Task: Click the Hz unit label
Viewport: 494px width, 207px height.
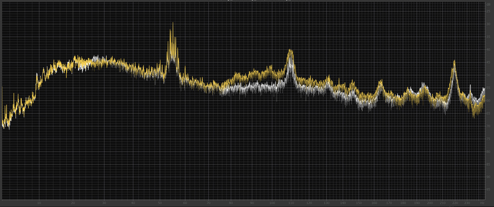Action: coord(482,203)
